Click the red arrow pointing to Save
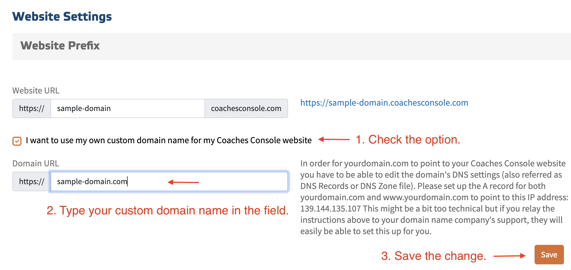Viewport: 571px width, 270px height. coord(509,256)
